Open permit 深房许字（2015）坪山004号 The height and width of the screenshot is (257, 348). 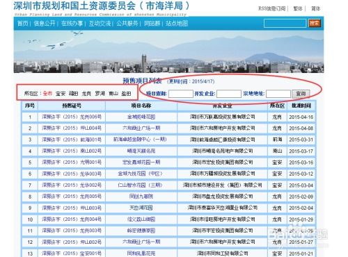pyautogui.click(x=72, y=128)
